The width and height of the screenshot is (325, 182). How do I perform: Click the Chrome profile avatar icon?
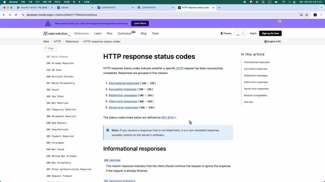[314, 15]
